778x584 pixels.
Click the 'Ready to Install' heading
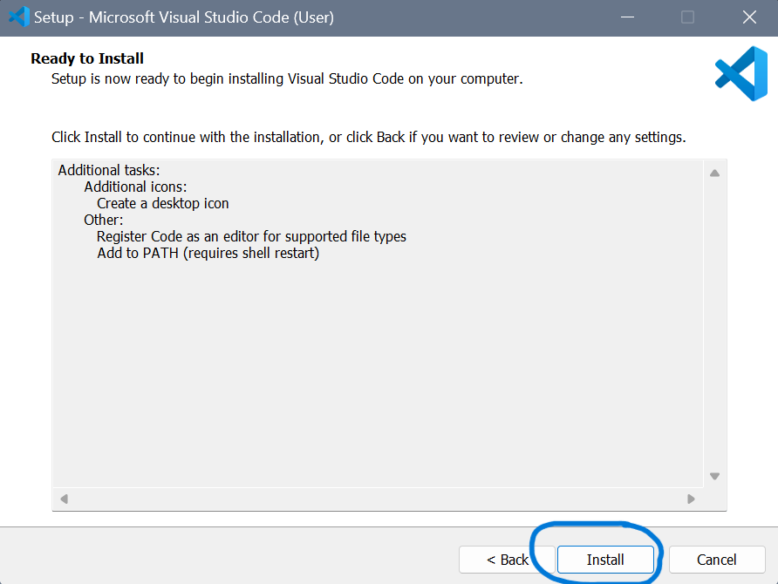87,58
